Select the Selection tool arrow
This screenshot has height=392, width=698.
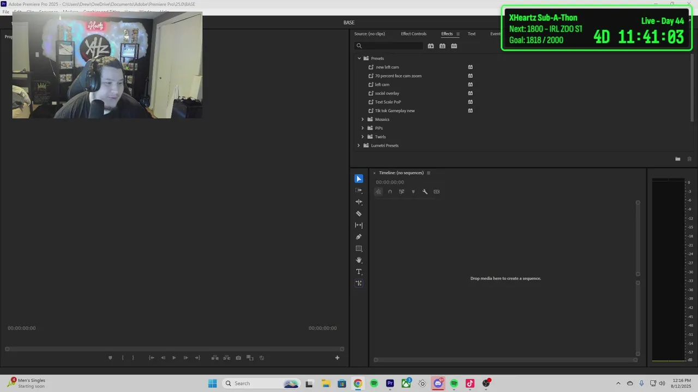[359, 179]
